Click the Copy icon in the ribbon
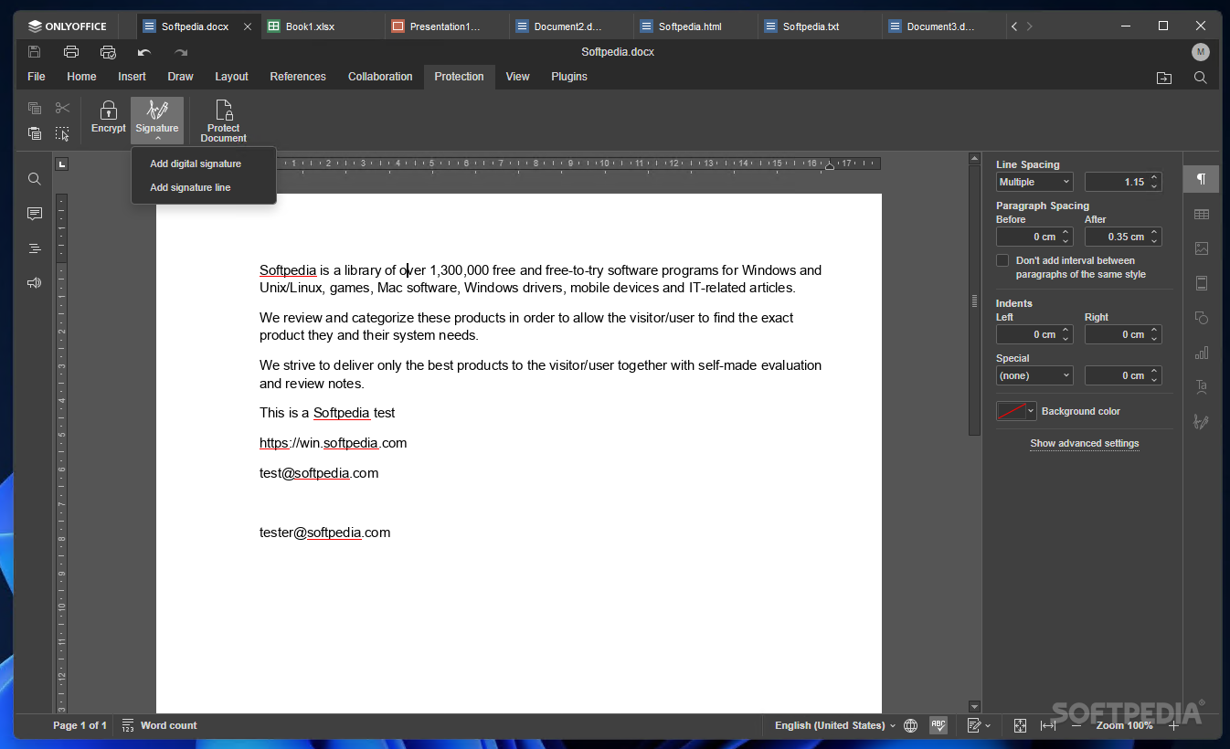This screenshot has width=1230, height=749. pos(35,108)
